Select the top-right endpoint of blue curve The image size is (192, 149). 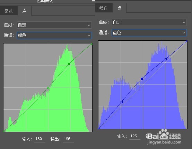tap(186, 41)
